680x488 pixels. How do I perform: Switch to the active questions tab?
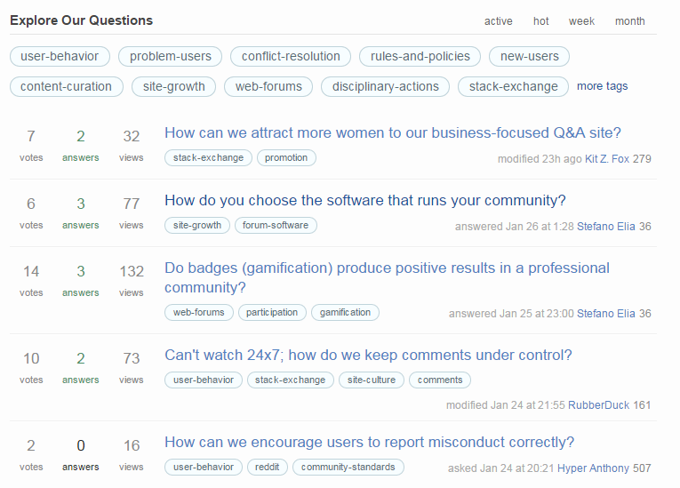coord(498,21)
